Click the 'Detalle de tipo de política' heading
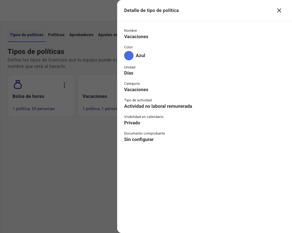Screen dimensions: 292x233 coord(152,10)
